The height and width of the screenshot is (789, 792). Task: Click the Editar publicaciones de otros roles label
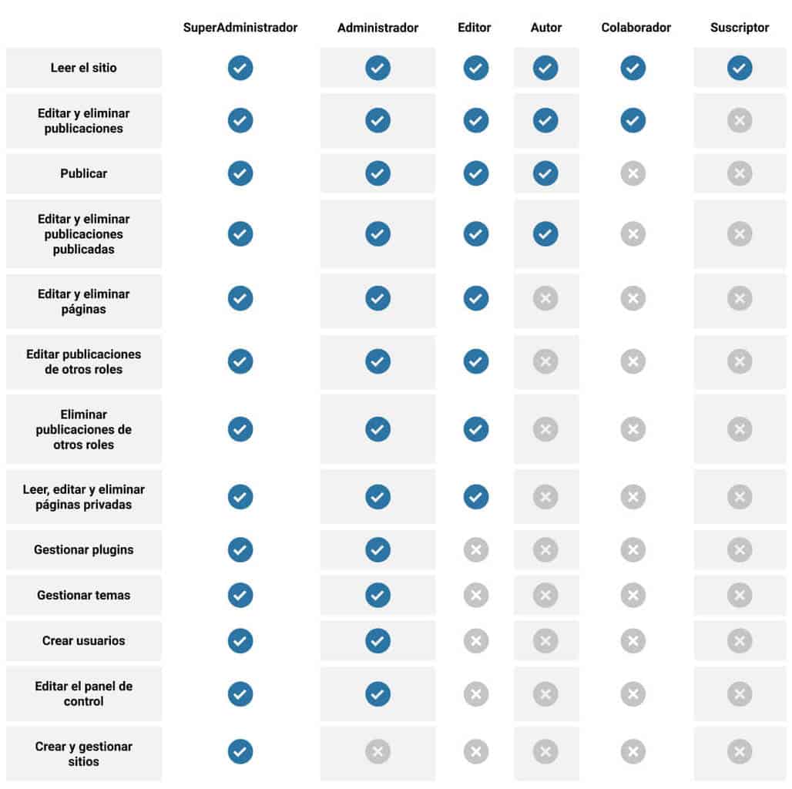[x=84, y=361]
